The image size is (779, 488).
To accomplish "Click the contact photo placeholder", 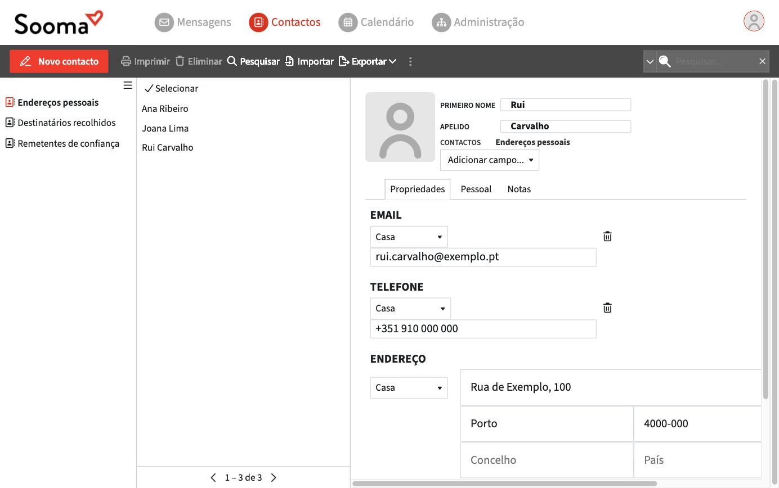I will click(400, 127).
